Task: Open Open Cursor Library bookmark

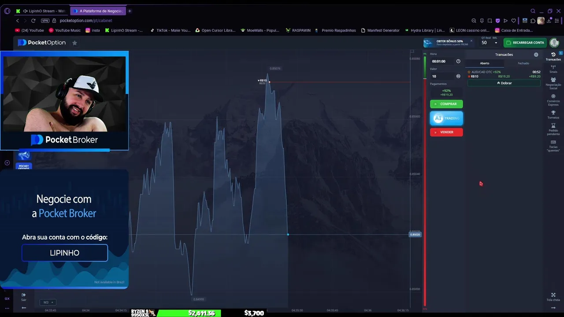Action: coord(215,30)
